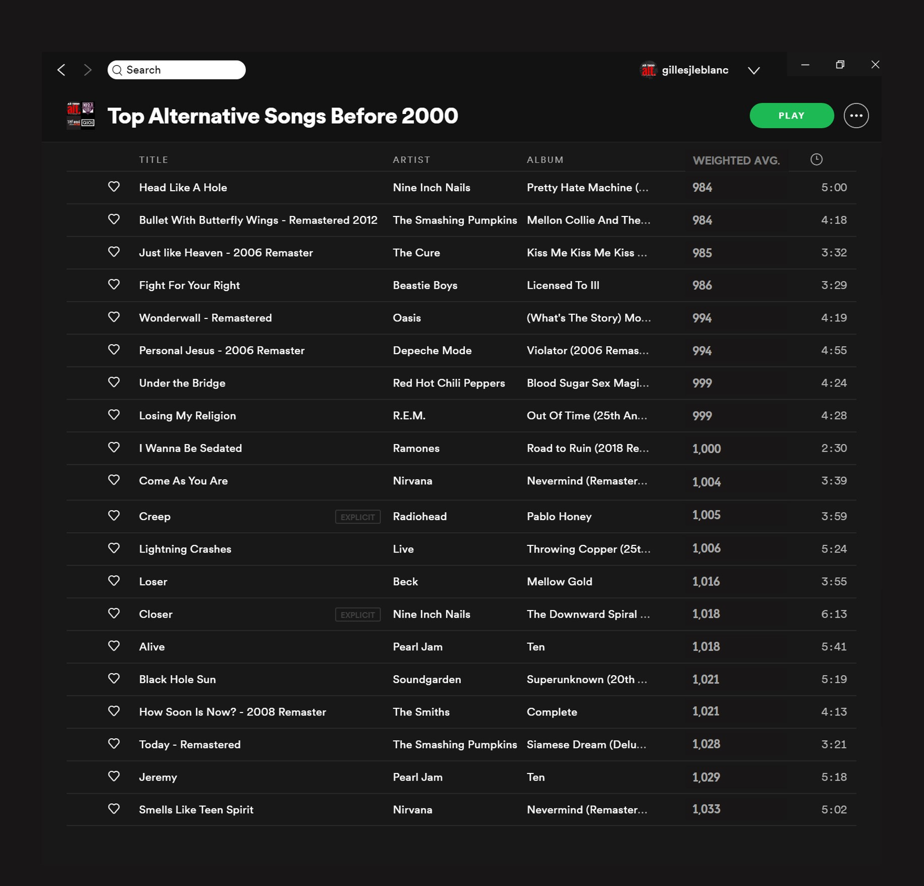Click heart icon for Smells Like Teen Spirit
This screenshot has width=924, height=886.
point(114,809)
